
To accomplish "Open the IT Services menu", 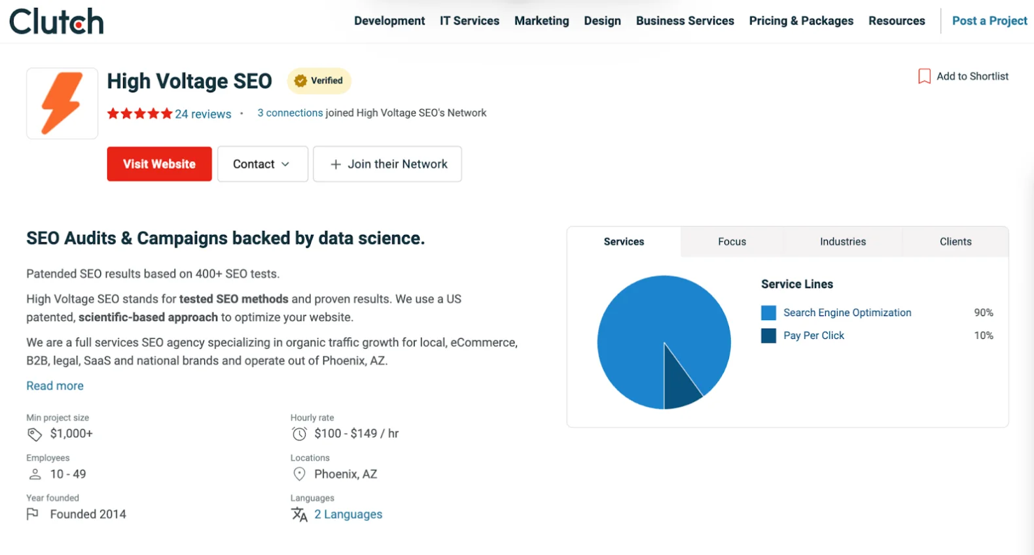I will coord(469,21).
